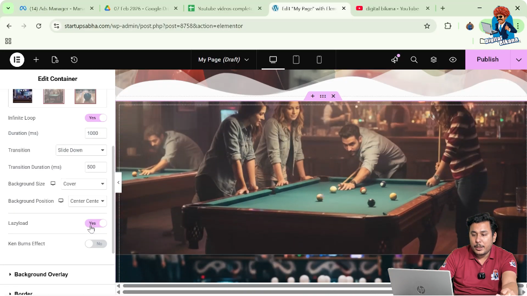
Task: Switch to the digital bikana YouTube tab
Action: pos(392,9)
